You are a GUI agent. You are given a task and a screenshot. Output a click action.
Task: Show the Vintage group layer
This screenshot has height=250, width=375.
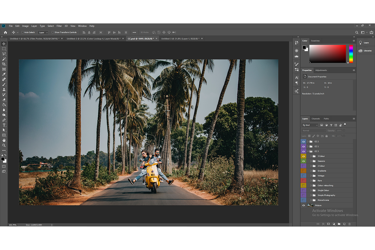pos(303,176)
